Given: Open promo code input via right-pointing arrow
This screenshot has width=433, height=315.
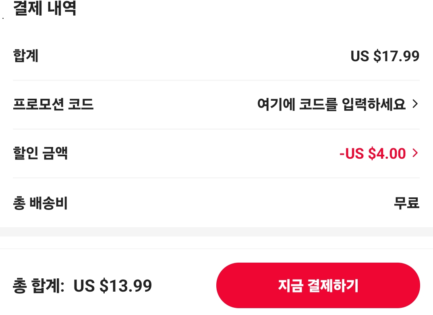Looking at the screenshot, I should 415,104.
